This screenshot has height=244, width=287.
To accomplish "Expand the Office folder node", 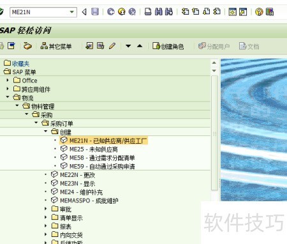I will [x=8, y=80].
